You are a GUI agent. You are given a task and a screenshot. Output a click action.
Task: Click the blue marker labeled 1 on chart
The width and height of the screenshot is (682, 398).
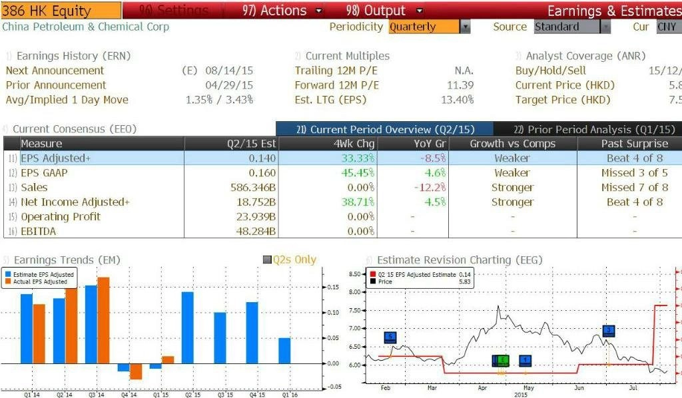coord(525,360)
